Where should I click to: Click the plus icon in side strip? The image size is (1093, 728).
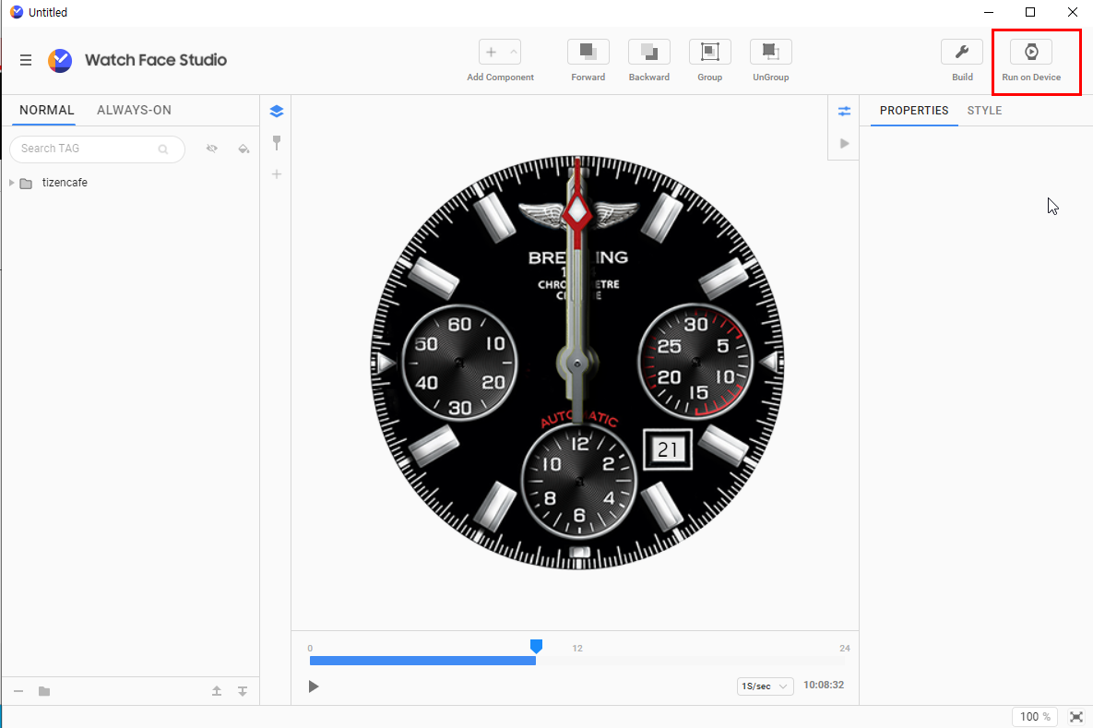(x=277, y=174)
